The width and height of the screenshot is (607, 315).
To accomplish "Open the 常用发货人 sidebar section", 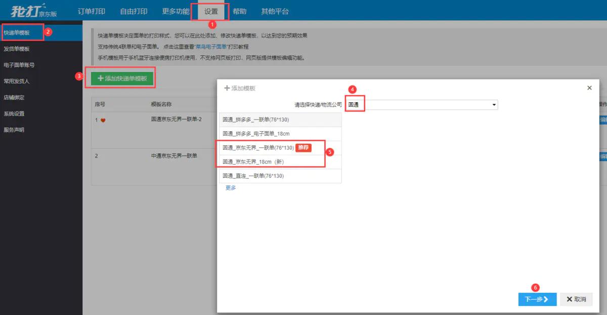I will (x=21, y=81).
